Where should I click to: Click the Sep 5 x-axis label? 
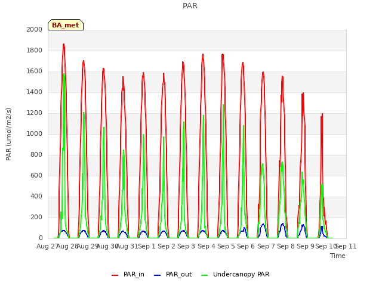[x=226, y=246]
